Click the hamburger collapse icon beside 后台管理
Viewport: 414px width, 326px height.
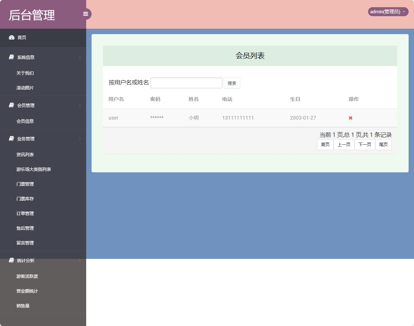click(85, 14)
